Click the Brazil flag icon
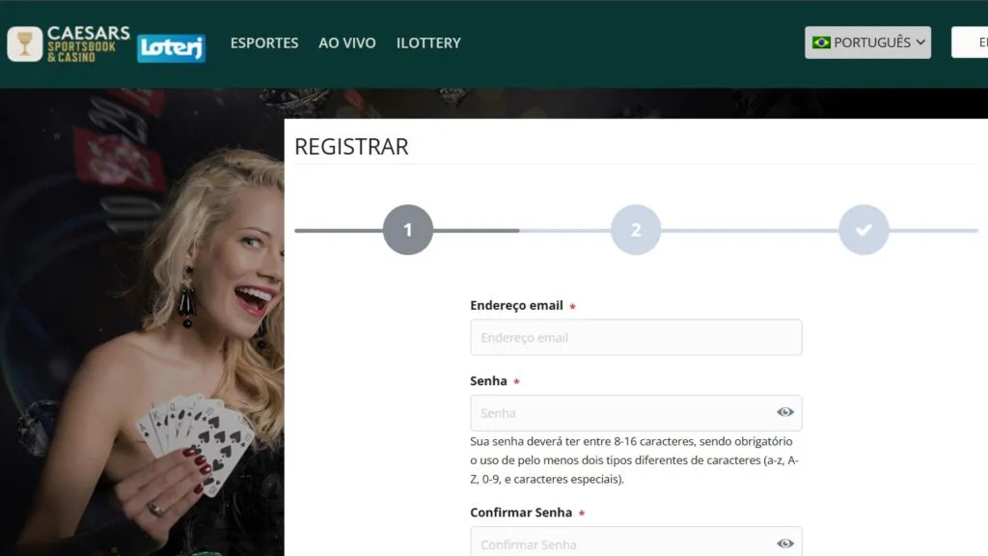Viewport: 988px width, 556px height. (821, 42)
